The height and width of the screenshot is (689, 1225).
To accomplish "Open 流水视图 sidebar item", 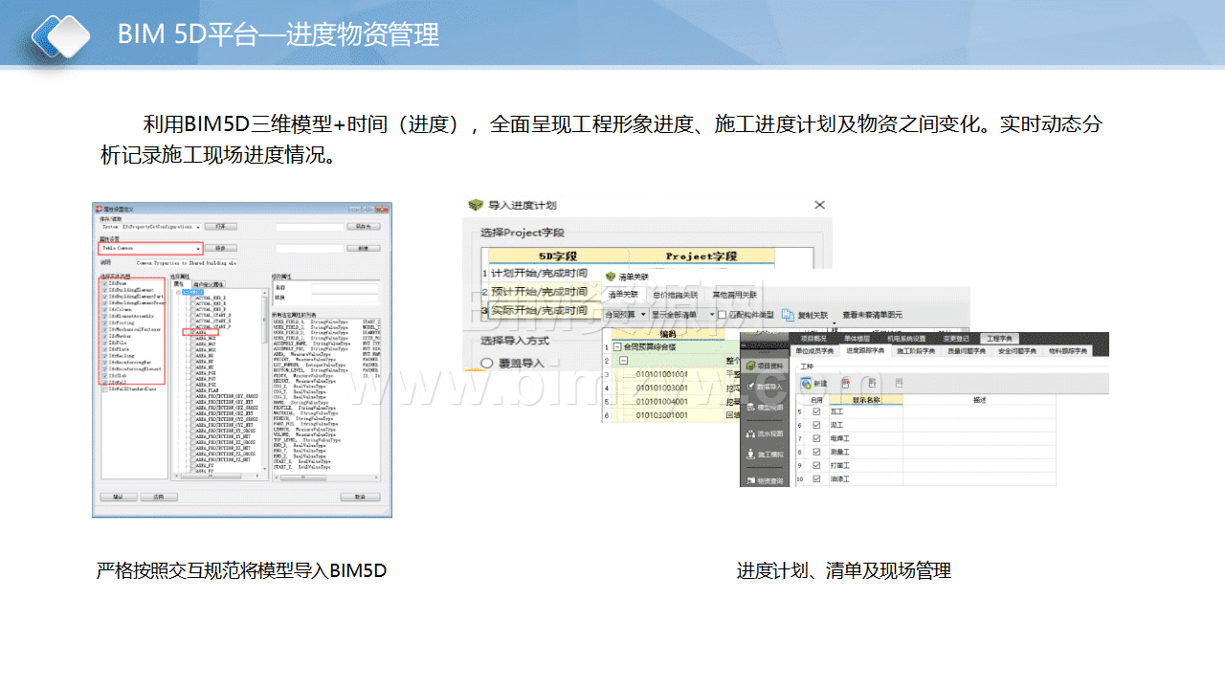I will coord(766,433).
